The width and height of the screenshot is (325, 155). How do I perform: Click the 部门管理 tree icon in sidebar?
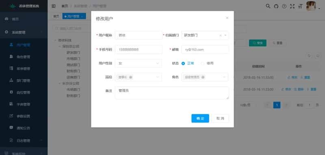(12, 80)
